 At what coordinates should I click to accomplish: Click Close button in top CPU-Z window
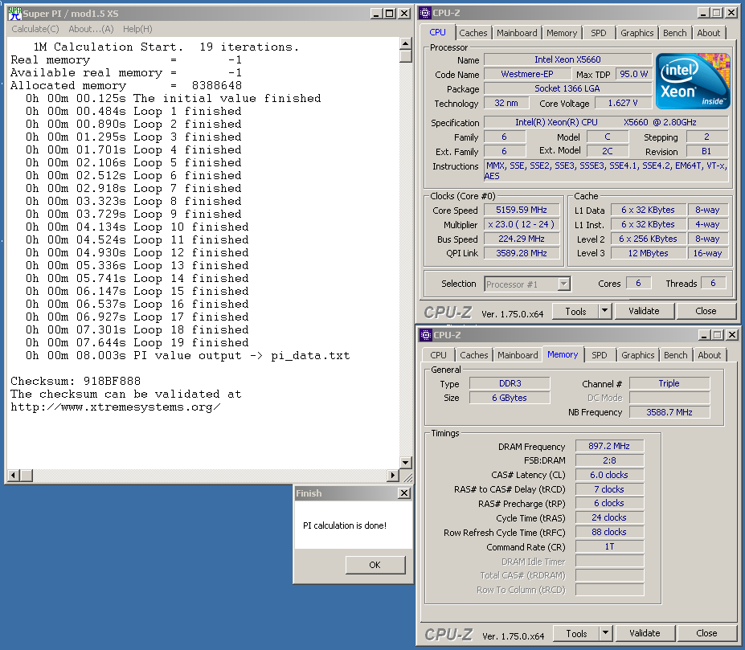click(x=706, y=311)
